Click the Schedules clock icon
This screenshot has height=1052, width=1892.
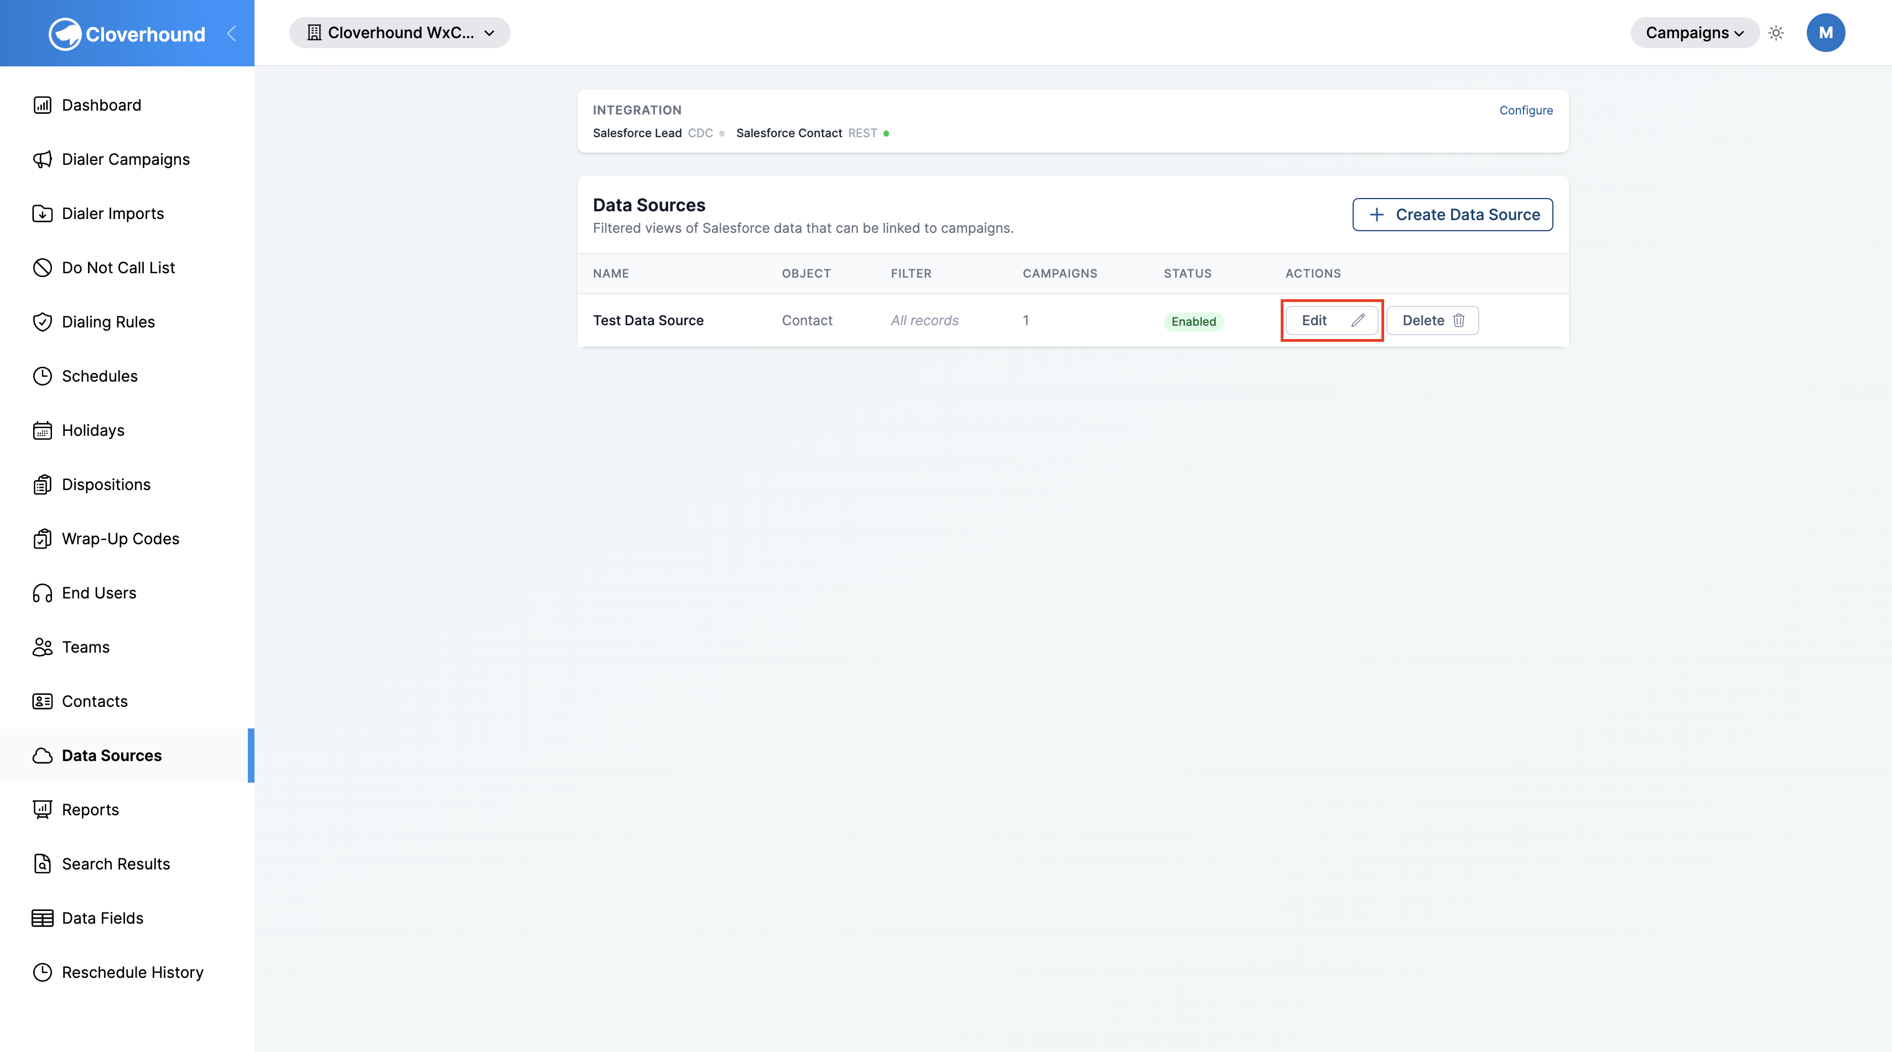(43, 376)
